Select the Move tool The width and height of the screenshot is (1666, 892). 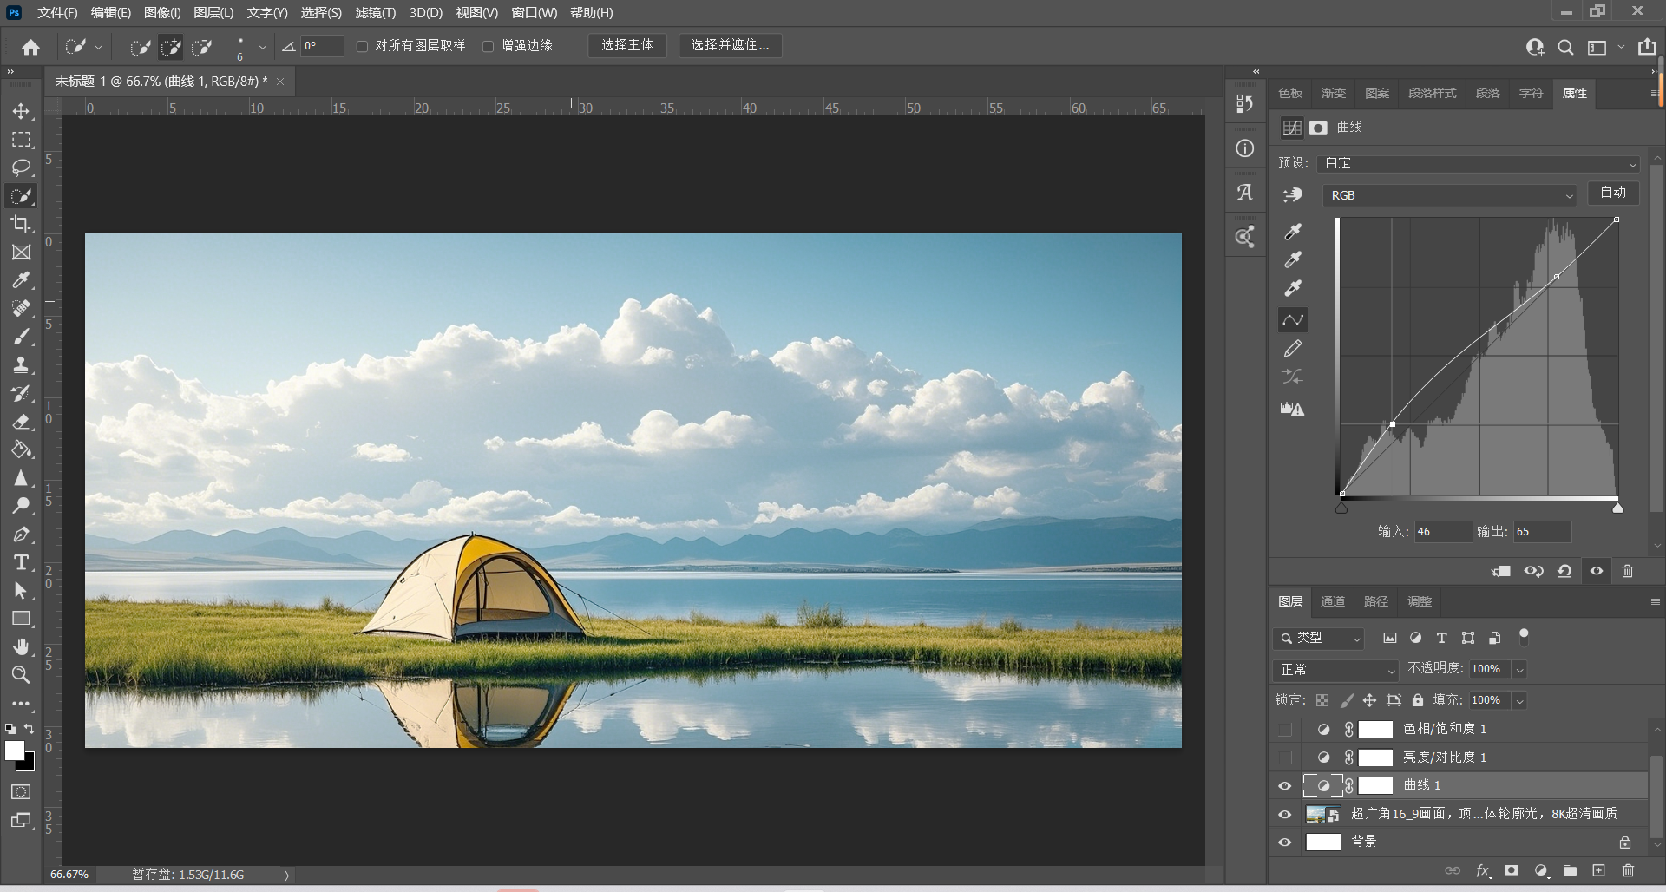[x=22, y=111]
